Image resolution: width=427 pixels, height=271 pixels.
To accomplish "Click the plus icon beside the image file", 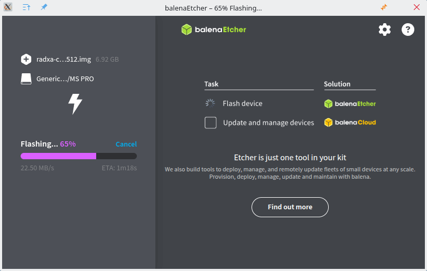I will [x=26, y=59].
